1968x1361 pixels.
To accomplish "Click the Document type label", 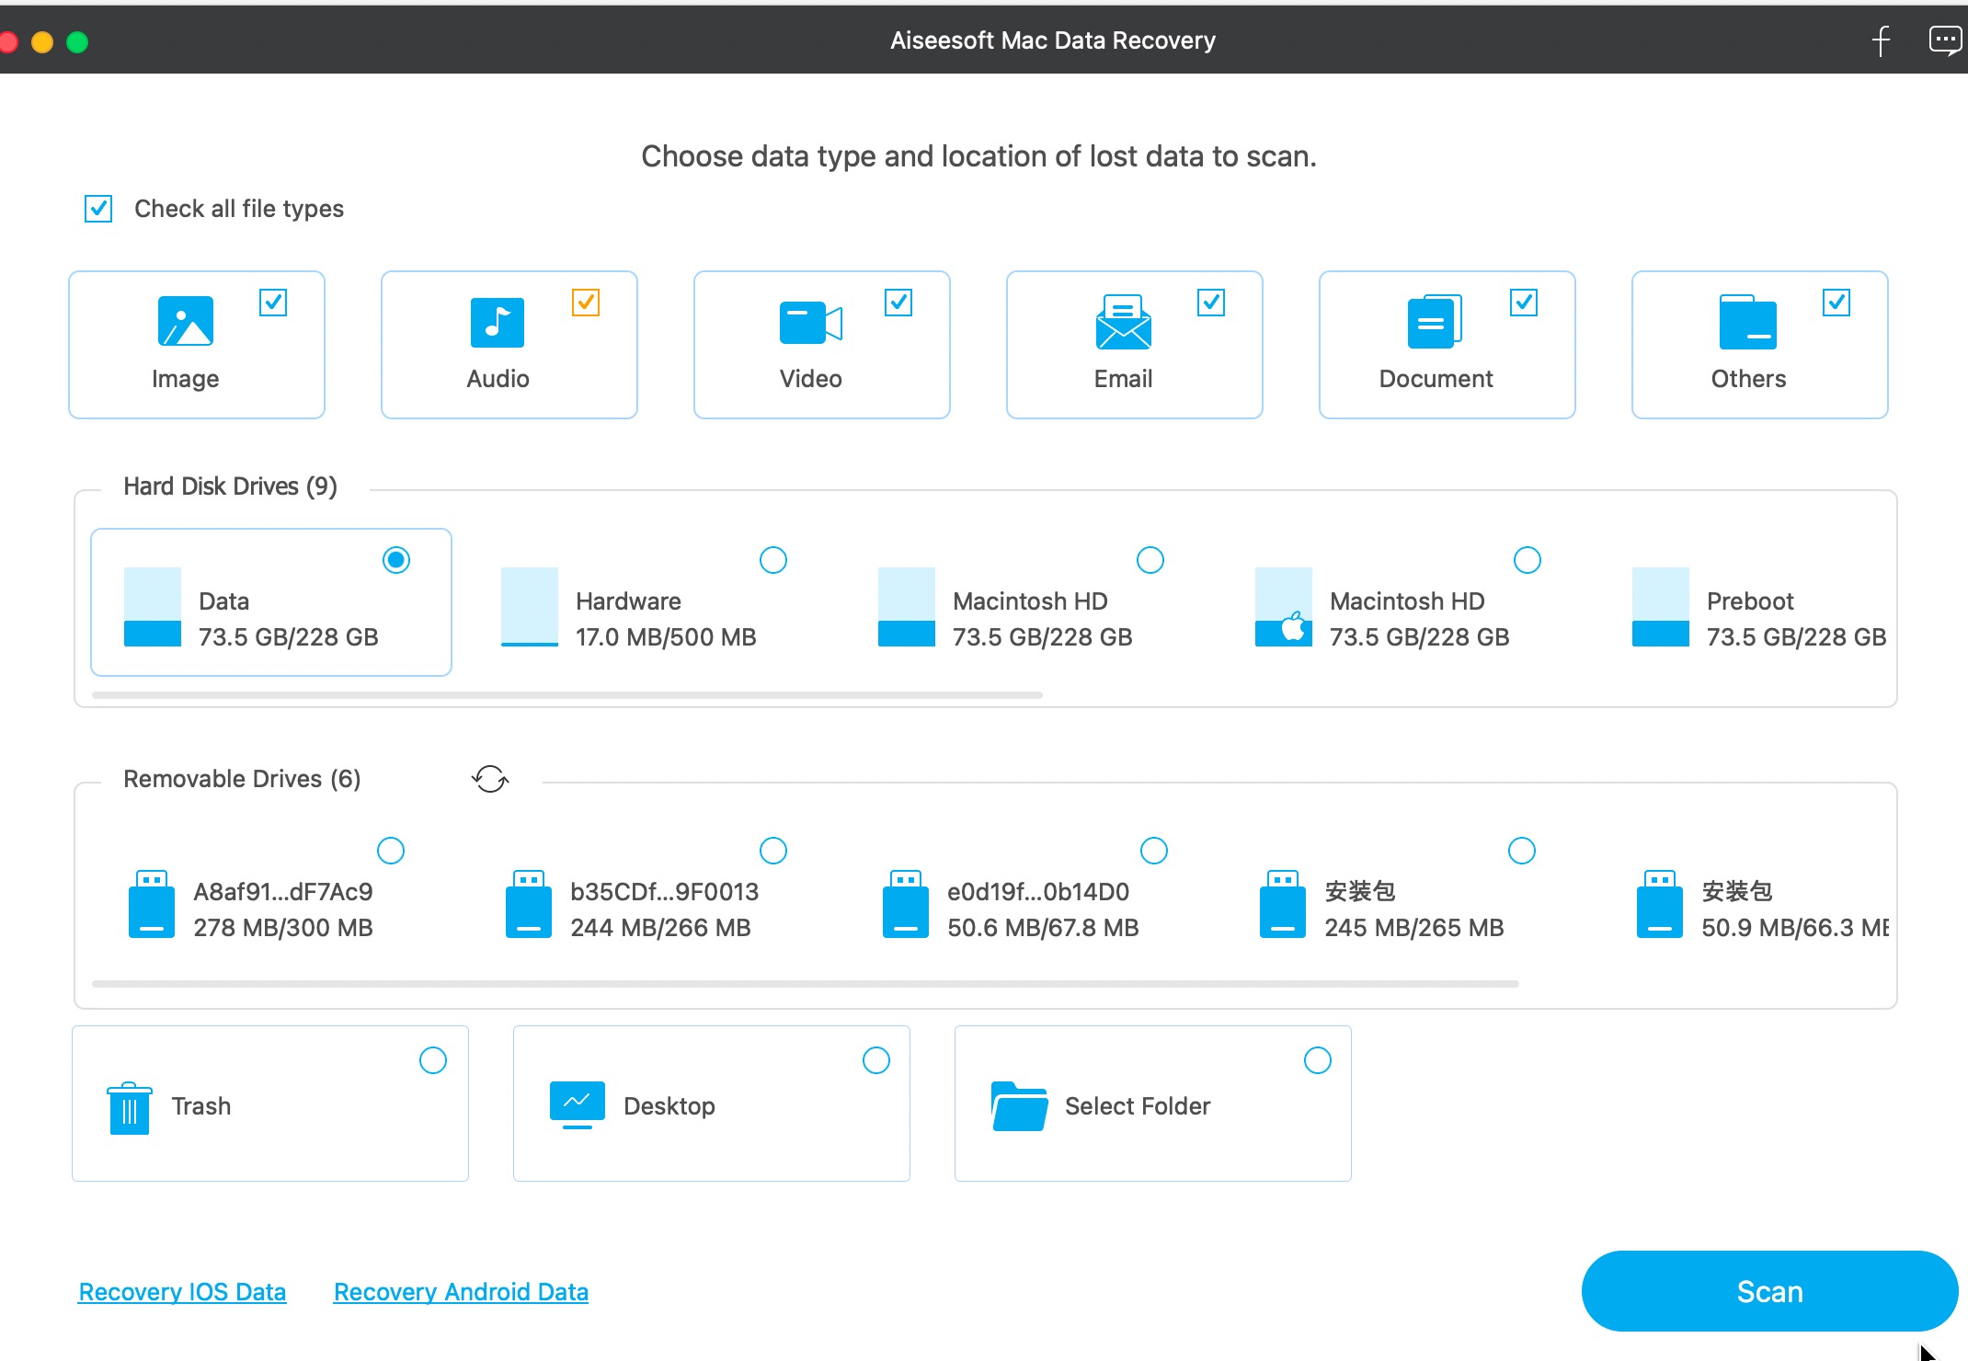I will (x=1436, y=379).
